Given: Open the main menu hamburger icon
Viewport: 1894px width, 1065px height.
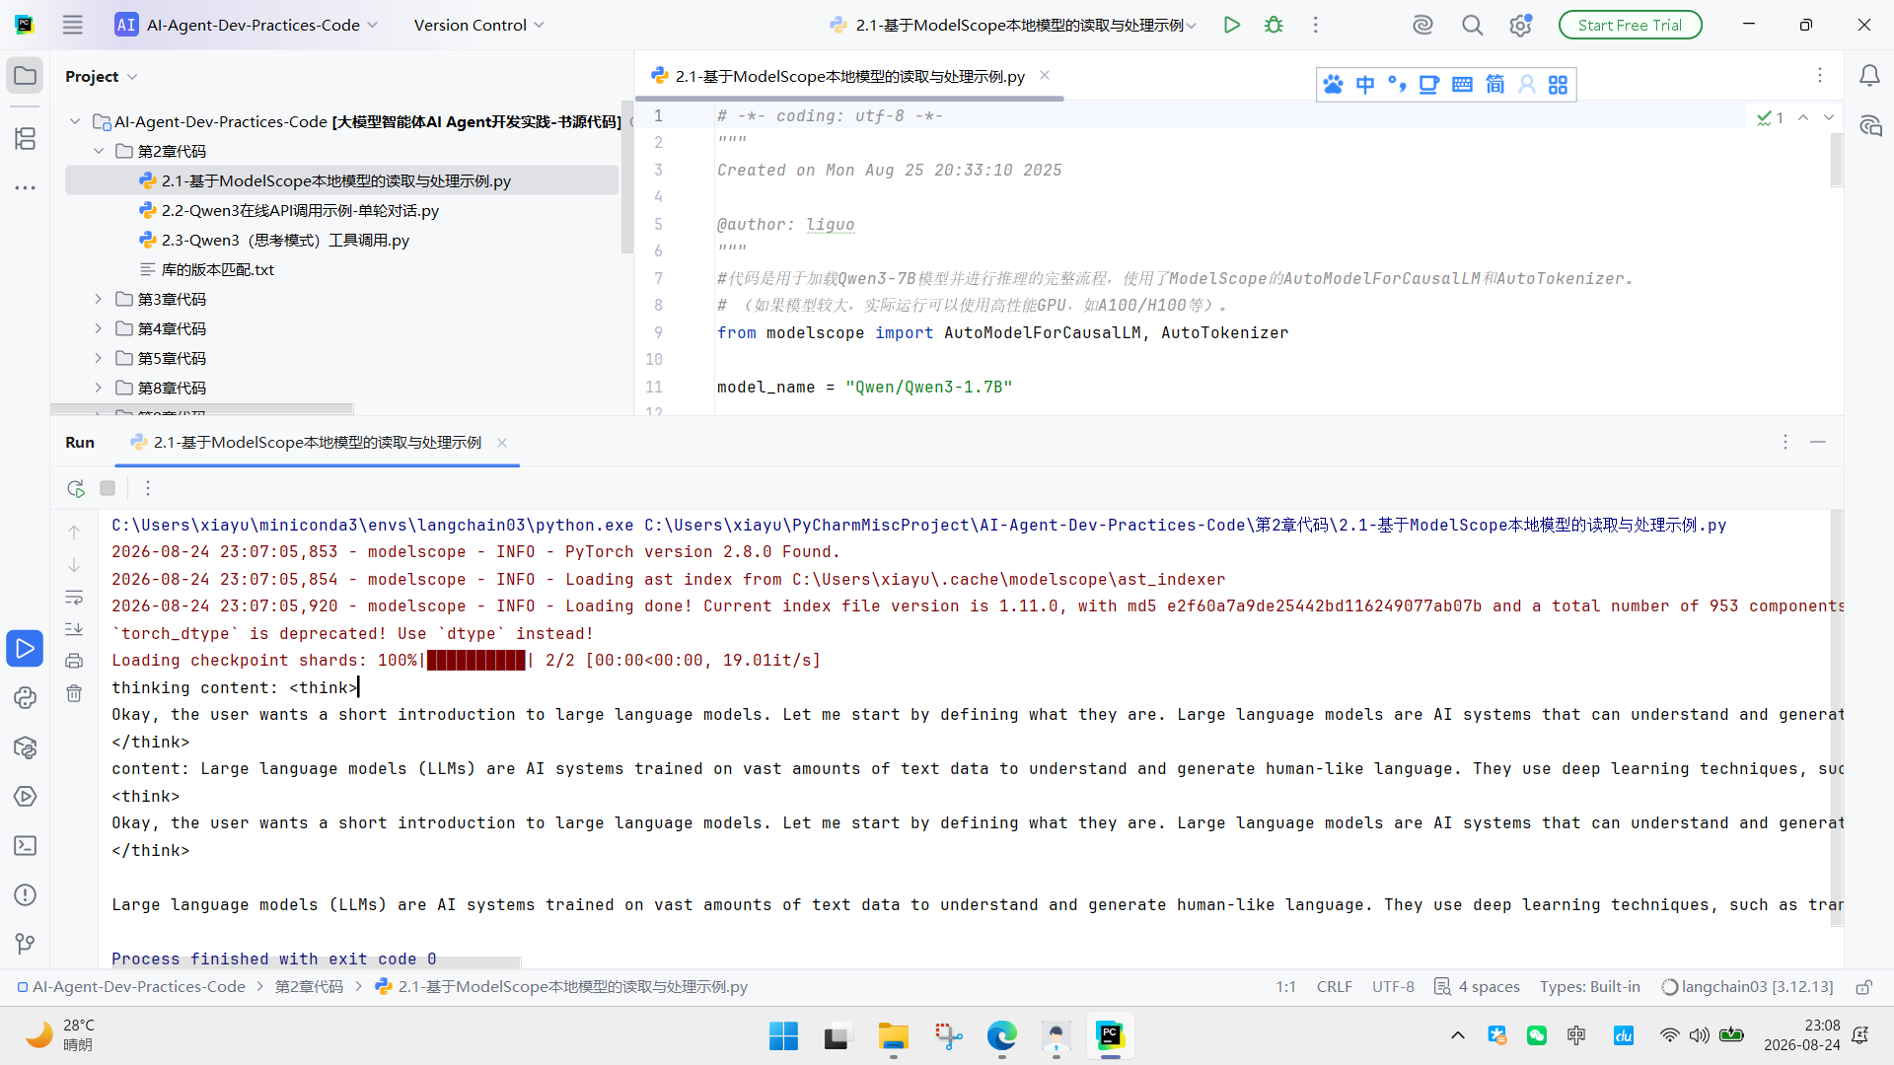Looking at the screenshot, I should click(73, 25).
